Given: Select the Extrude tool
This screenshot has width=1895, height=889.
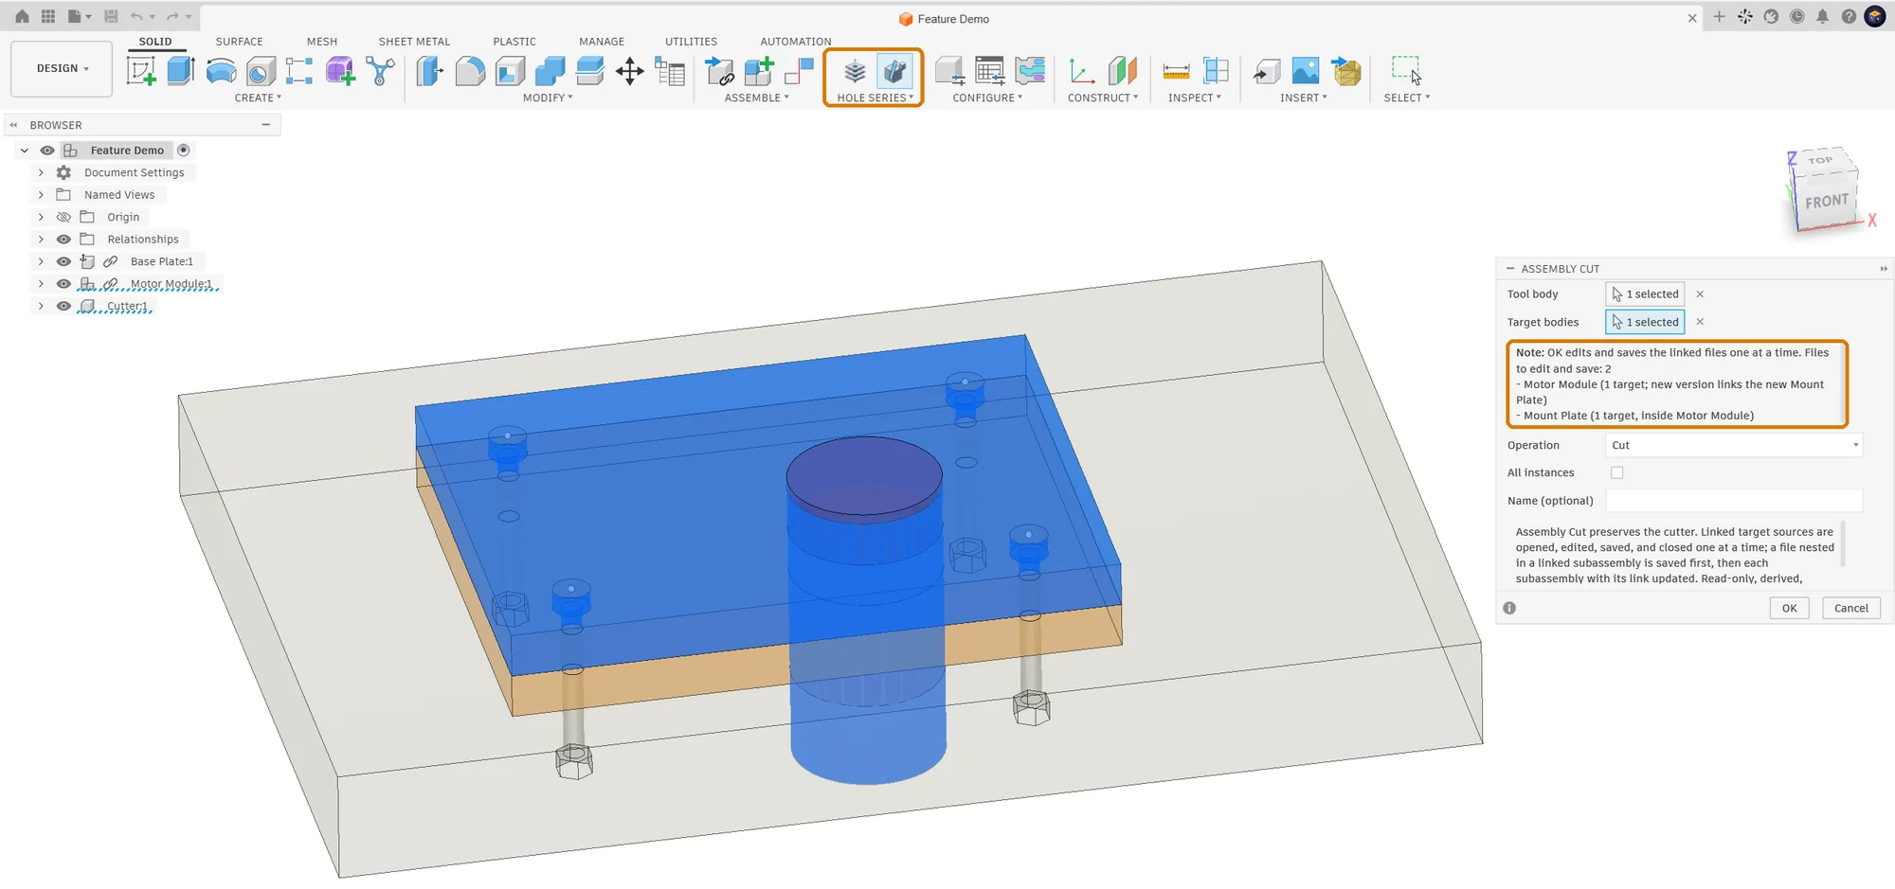Looking at the screenshot, I should pyautogui.click(x=181, y=71).
